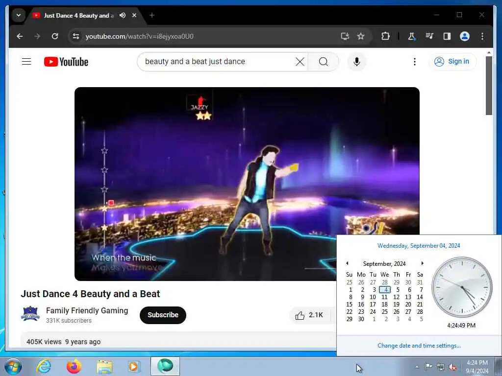Open Chrome Labs flask icon
This screenshot has height=376, width=502.
click(412, 36)
